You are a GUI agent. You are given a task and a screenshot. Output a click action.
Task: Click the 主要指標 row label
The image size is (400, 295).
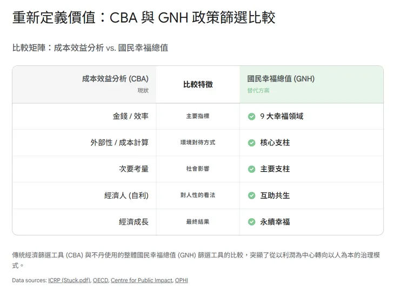[x=198, y=116]
